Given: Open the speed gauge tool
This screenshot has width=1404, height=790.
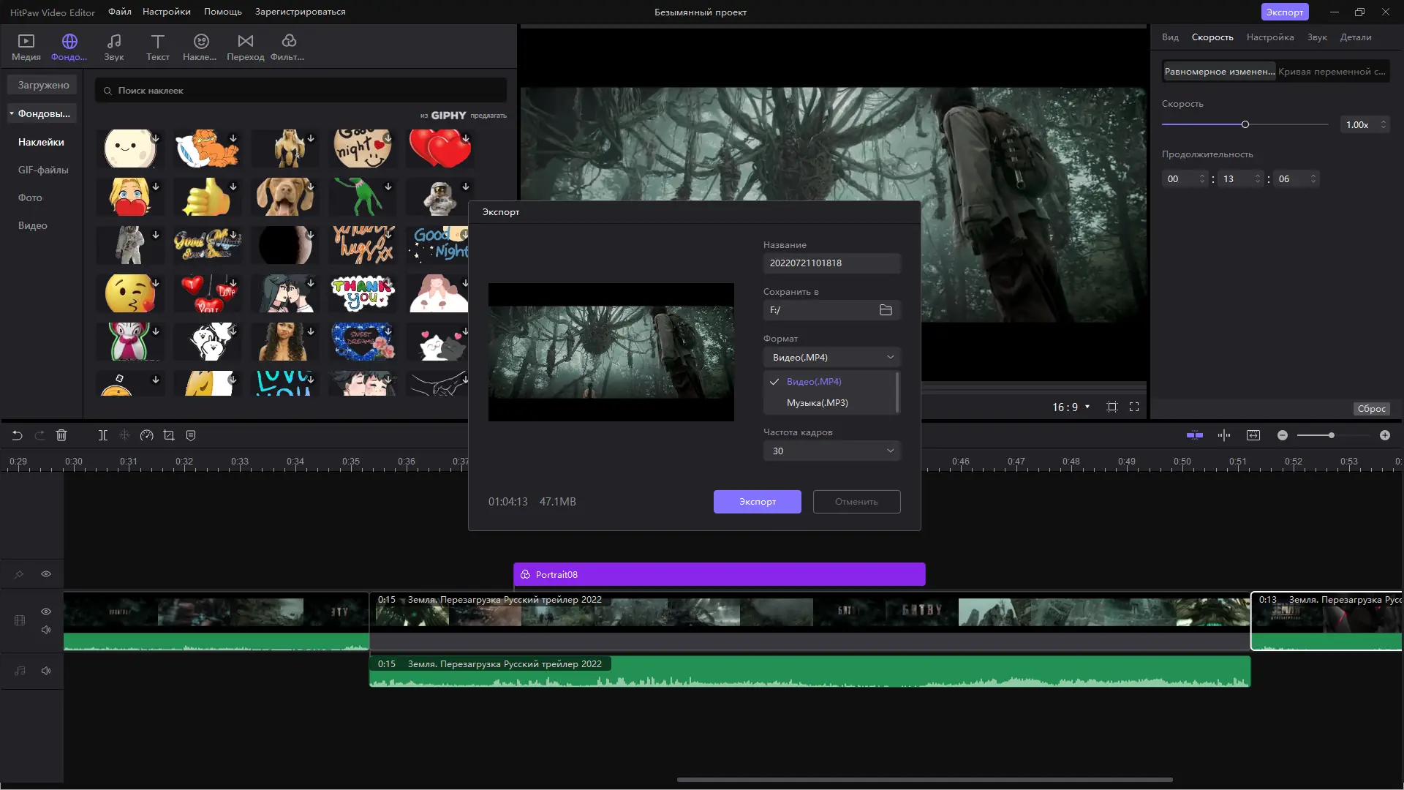Looking at the screenshot, I should click(x=146, y=435).
